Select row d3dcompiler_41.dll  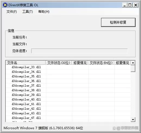pyautogui.click(x=68, y=104)
